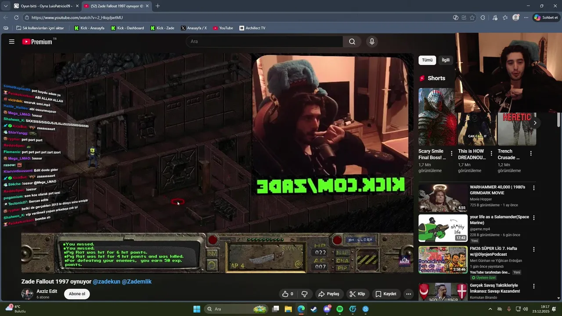Click the Kaydet save button
The height and width of the screenshot is (316, 562).
[386, 294]
